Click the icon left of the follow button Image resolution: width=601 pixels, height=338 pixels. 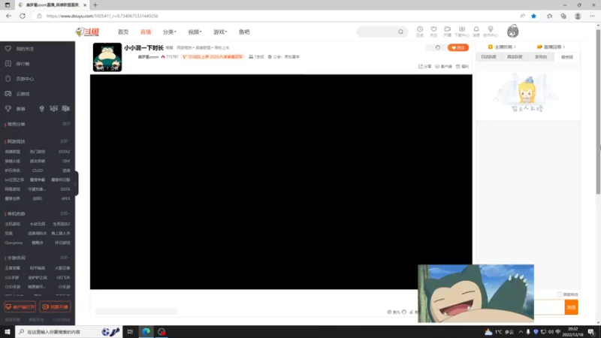437,47
